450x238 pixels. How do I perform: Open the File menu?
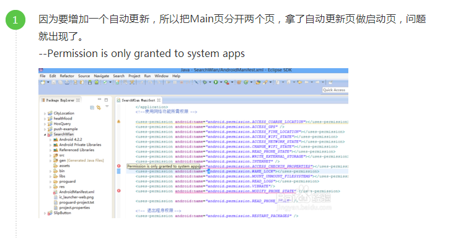click(43, 76)
